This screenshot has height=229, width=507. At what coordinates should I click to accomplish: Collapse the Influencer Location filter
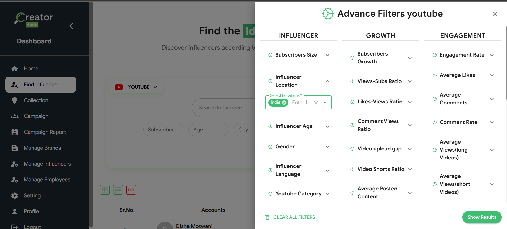click(x=328, y=81)
